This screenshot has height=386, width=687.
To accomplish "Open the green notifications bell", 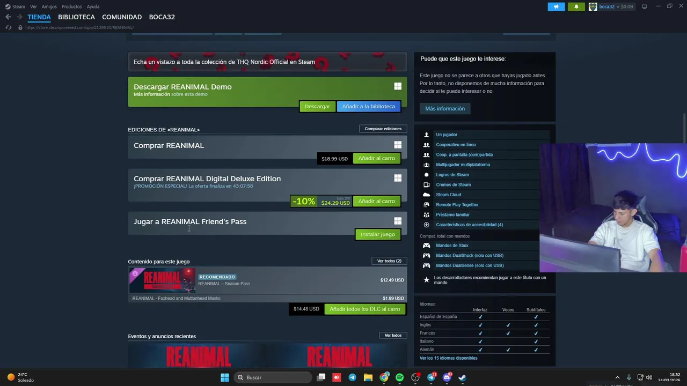I will pos(576,6).
